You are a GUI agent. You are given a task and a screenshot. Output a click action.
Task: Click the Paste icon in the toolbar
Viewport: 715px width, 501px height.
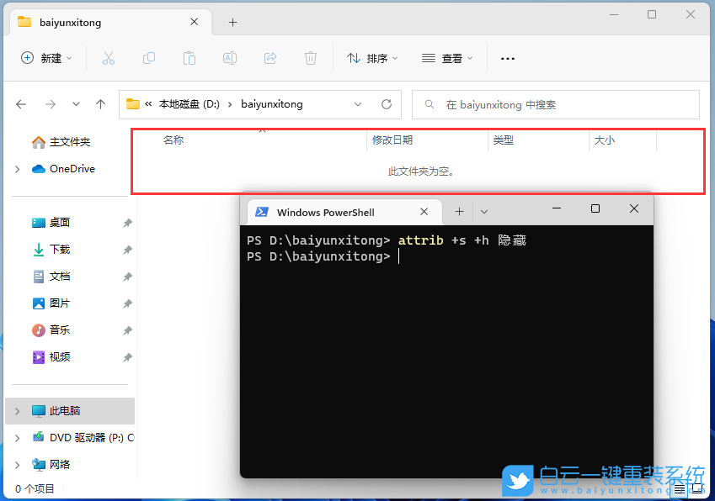click(x=189, y=58)
